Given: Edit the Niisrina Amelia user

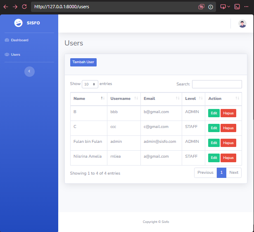Looking at the screenshot, I should (x=214, y=158).
